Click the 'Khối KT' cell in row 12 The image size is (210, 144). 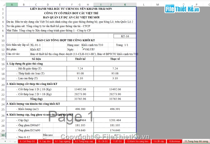click(35, 49)
